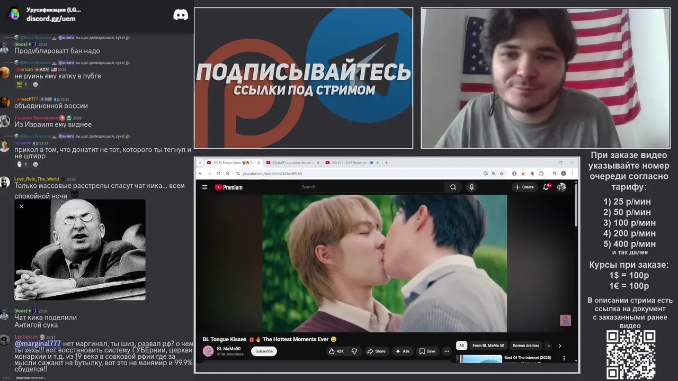This screenshot has height=381, width=678.
Task: Show more filter chips with right chevron
Action: tap(560, 346)
